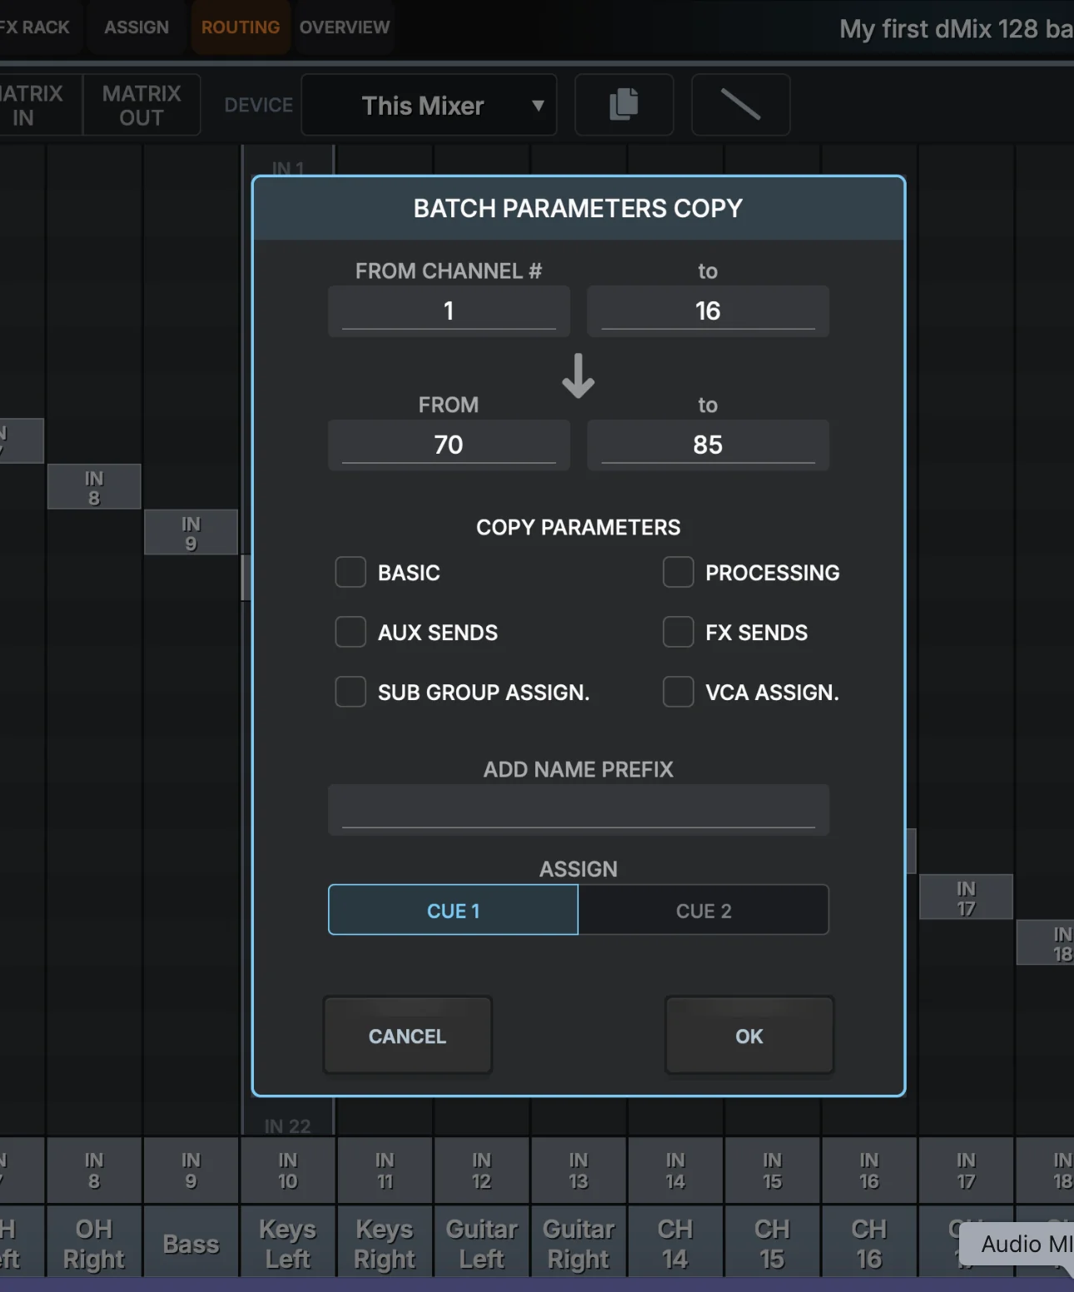The width and height of the screenshot is (1074, 1292).
Task: Select the IN 13 column header
Action: (579, 1170)
